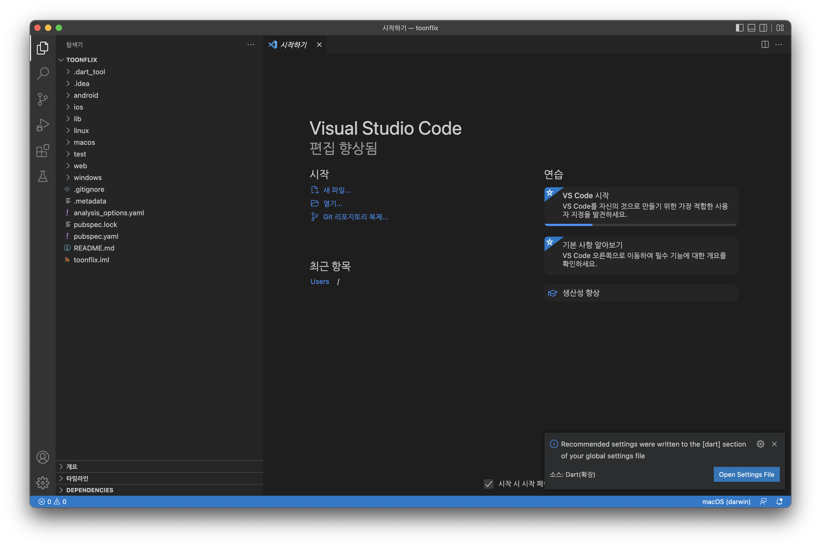Click the 열기... link
Image resolution: width=821 pixels, height=547 pixels.
pyautogui.click(x=327, y=203)
